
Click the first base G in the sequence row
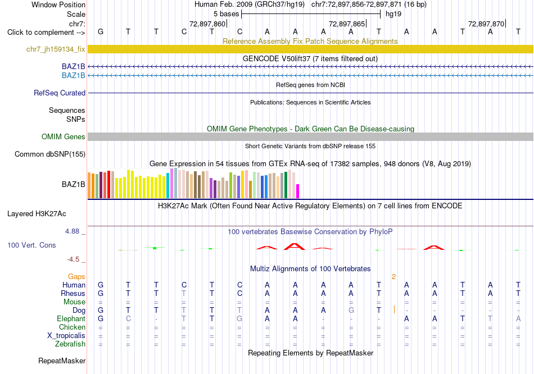click(101, 31)
